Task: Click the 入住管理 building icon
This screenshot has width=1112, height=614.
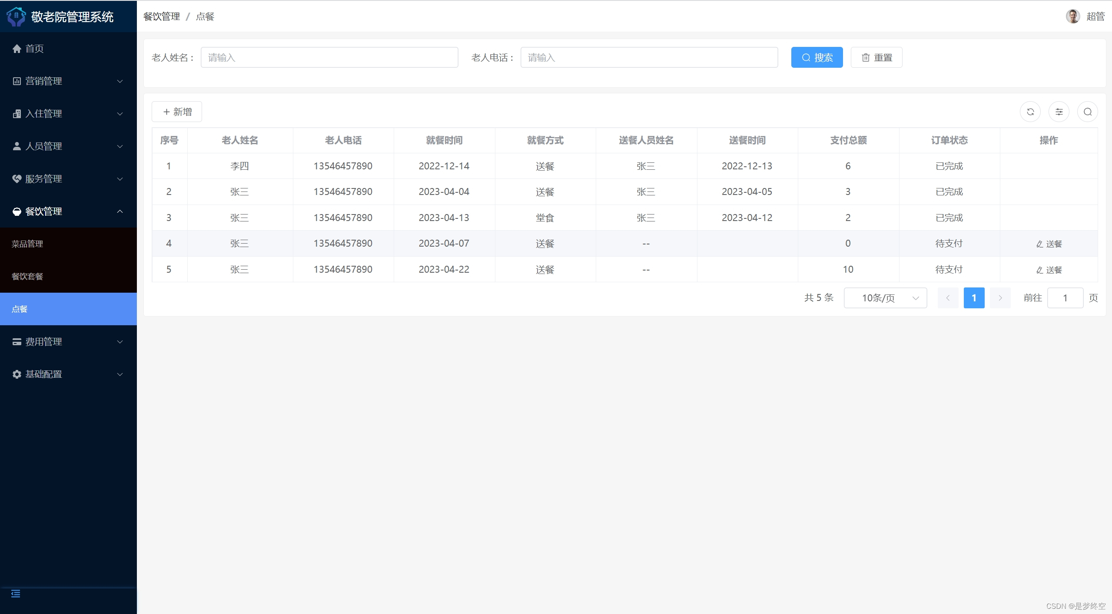Action: point(17,114)
